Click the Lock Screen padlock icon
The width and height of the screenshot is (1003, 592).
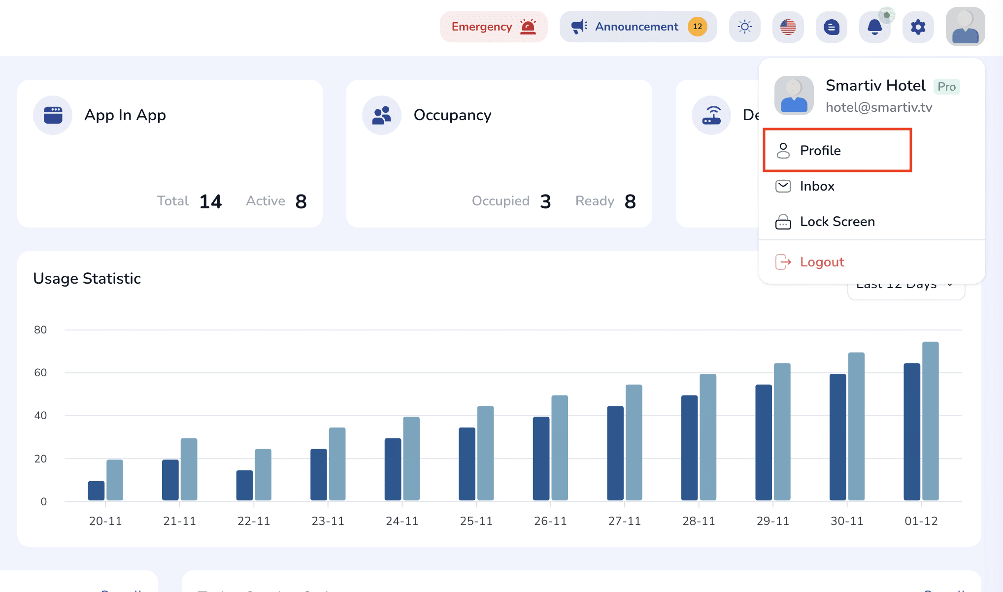pyautogui.click(x=783, y=222)
